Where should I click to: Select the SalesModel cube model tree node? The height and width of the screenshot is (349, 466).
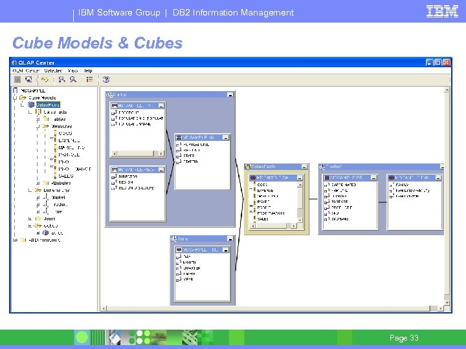click(48, 105)
